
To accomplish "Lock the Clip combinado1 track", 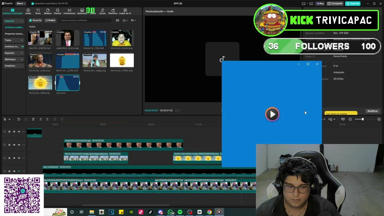I will pos(9,171).
